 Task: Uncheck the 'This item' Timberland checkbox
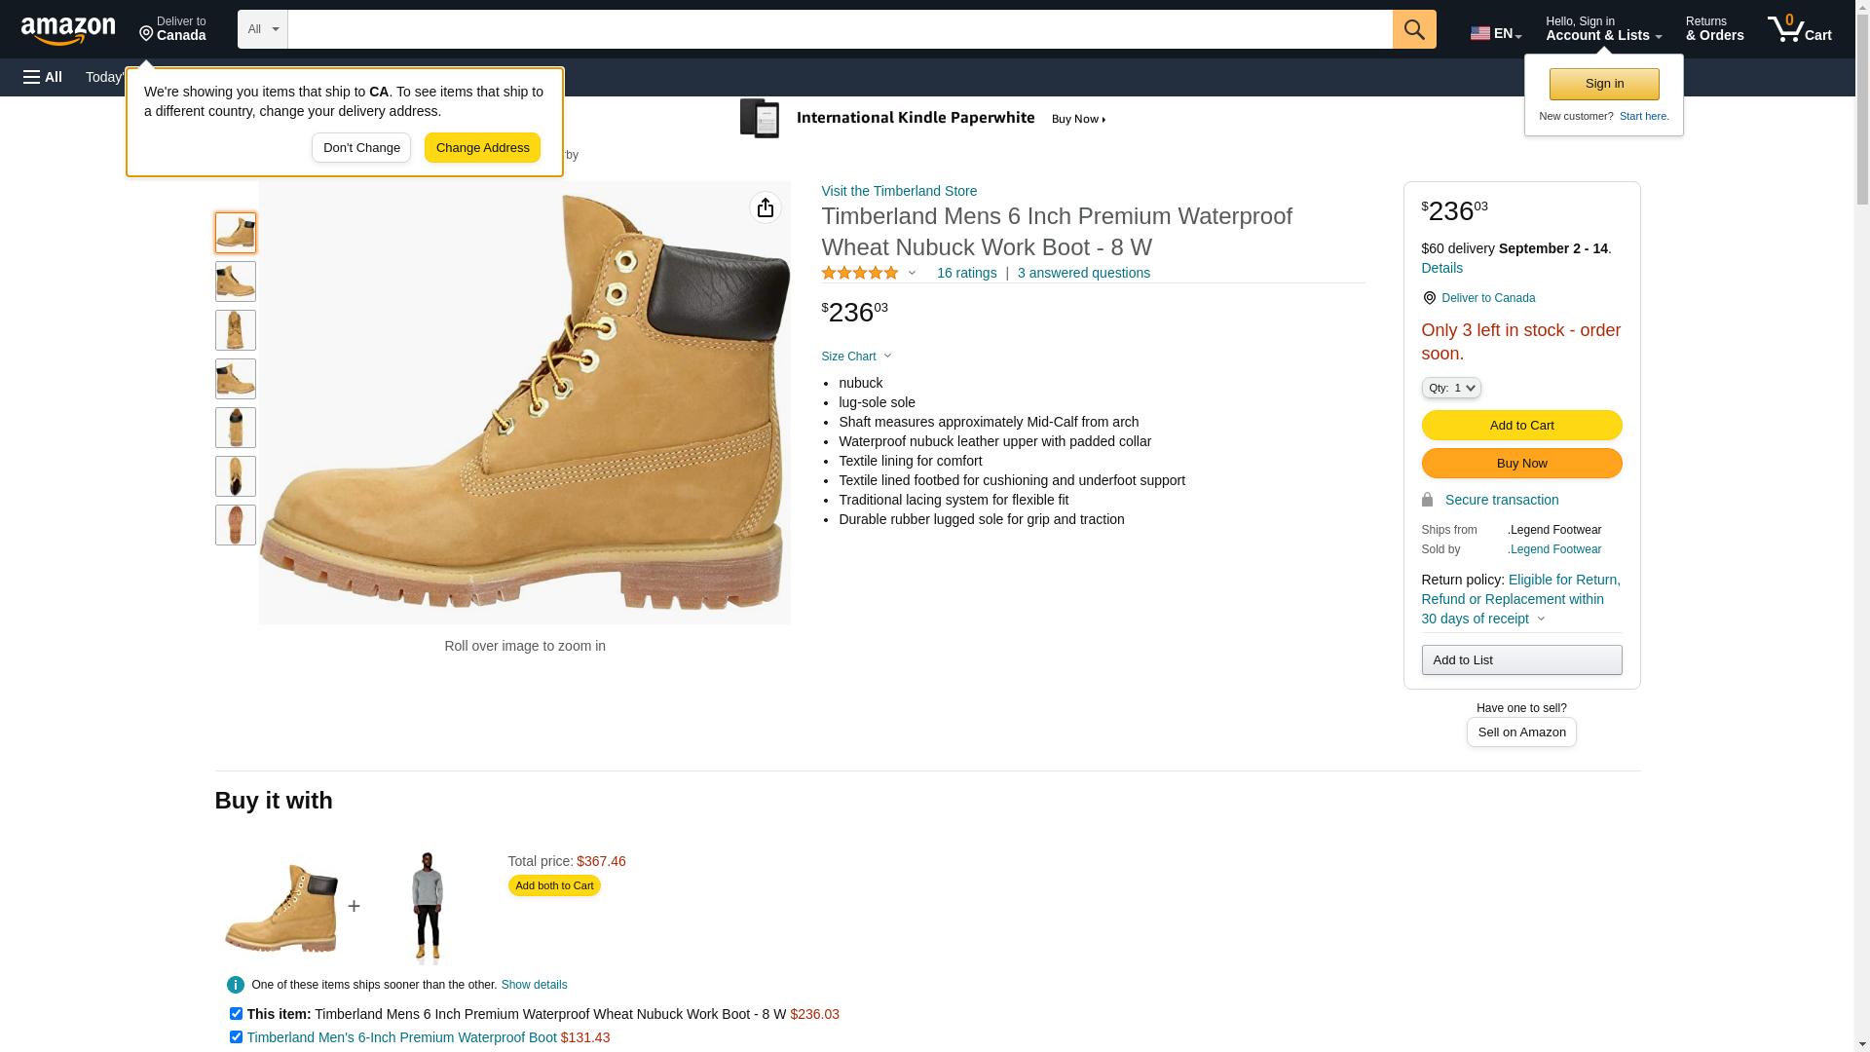tap(236, 1014)
